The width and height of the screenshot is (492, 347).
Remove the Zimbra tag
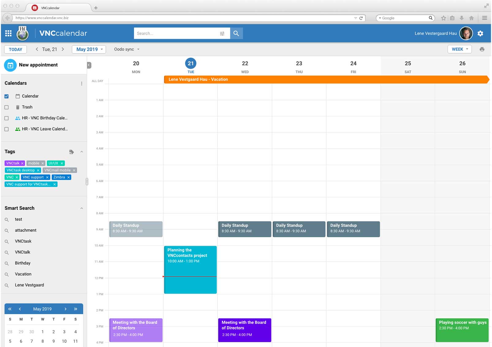(x=69, y=177)
